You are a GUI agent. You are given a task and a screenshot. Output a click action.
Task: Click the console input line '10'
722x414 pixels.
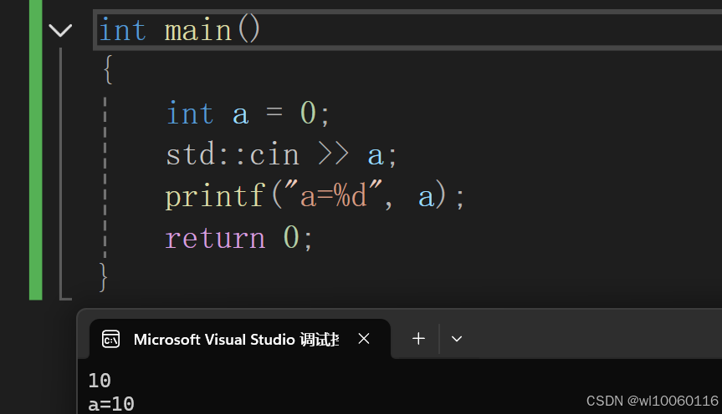pyautogui.click(x=100, y=381)
